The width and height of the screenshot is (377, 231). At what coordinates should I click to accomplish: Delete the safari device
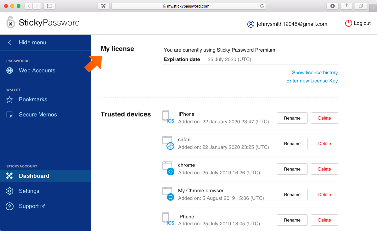click(x=324, y=144)
